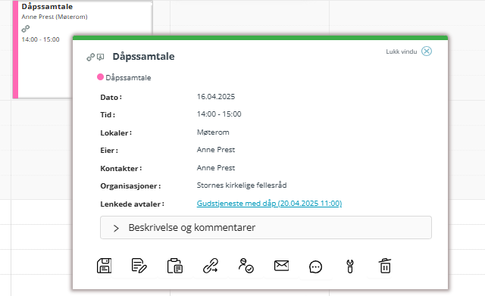Click the save (floppy disk) icon
The image size is (485, 296).
click(105, 266)
